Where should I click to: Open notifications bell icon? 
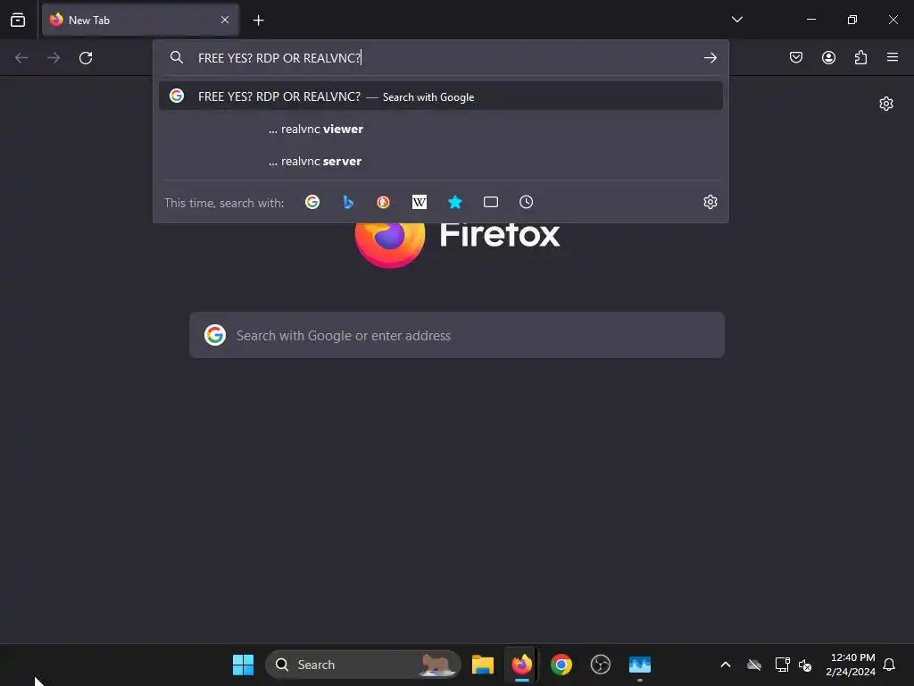889,665
